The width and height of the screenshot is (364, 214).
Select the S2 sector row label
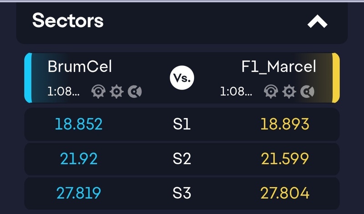coord(182,159)
